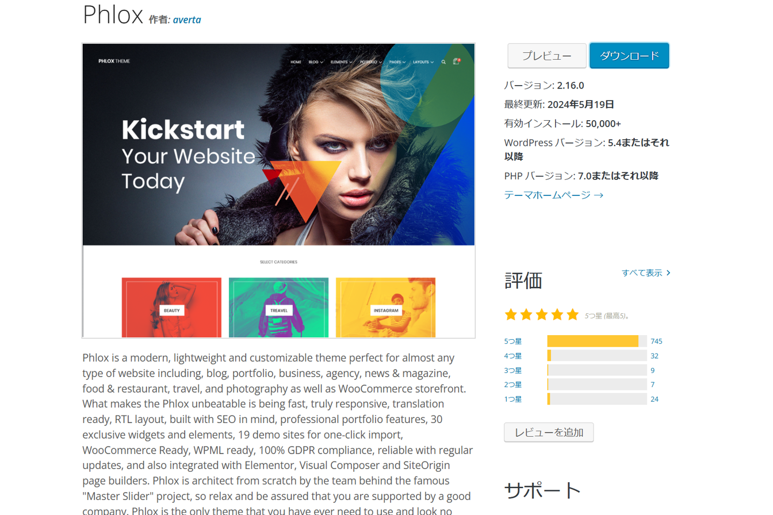Visit the テーマホームページ link

click(x=553, y=195)
